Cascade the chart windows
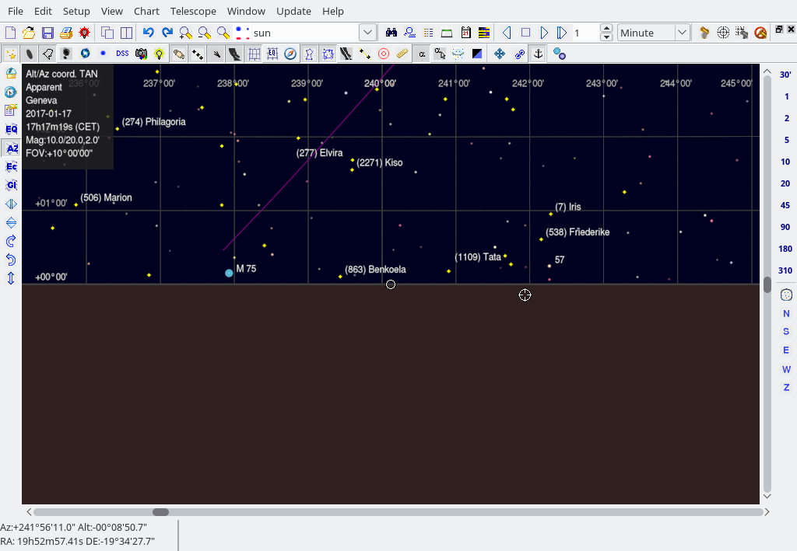This screenshot has height=551, width=797. pos(107,33)
